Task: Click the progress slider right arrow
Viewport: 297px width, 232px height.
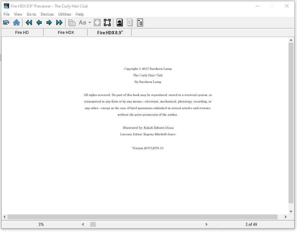Action: [x=206, y=224]
